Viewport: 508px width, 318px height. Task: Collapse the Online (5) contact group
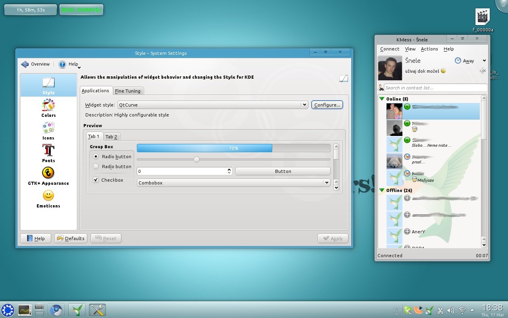382,99
